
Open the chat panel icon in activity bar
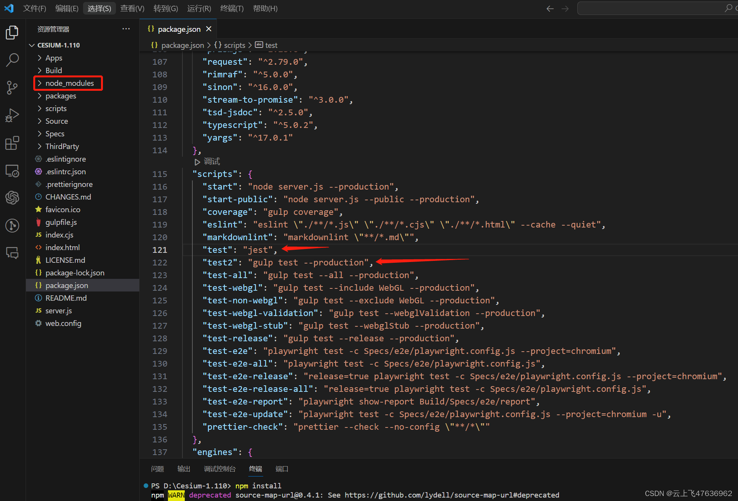tap(12, 253)
